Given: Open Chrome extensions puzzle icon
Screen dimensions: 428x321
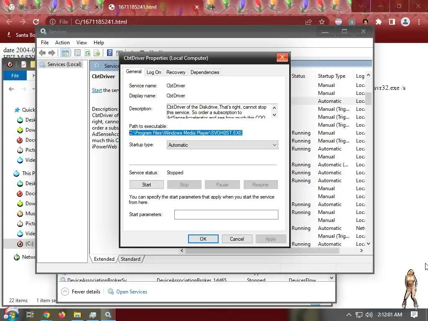Looking at the screenshot, I should click(379, 22).
